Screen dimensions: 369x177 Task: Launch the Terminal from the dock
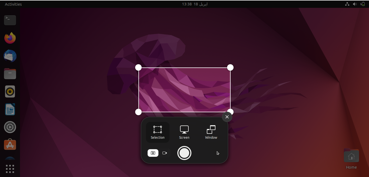click(x=10, y=20)
